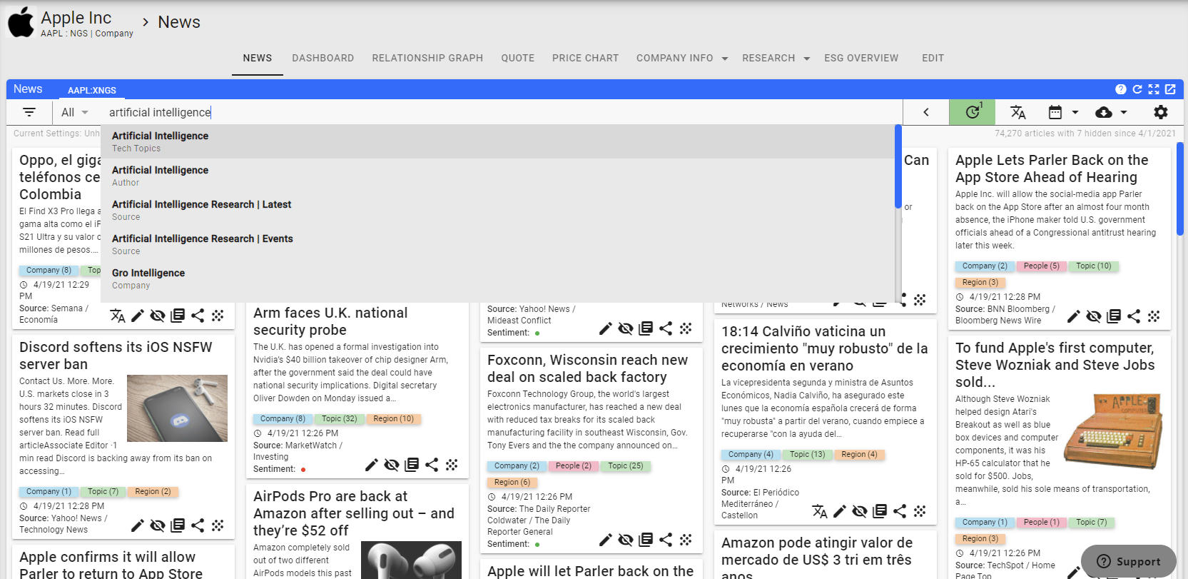Open headline 'Arm faces U.K. national security probe'
Viewport: 1188px width, 579px height.
click(x=330, y=321)
